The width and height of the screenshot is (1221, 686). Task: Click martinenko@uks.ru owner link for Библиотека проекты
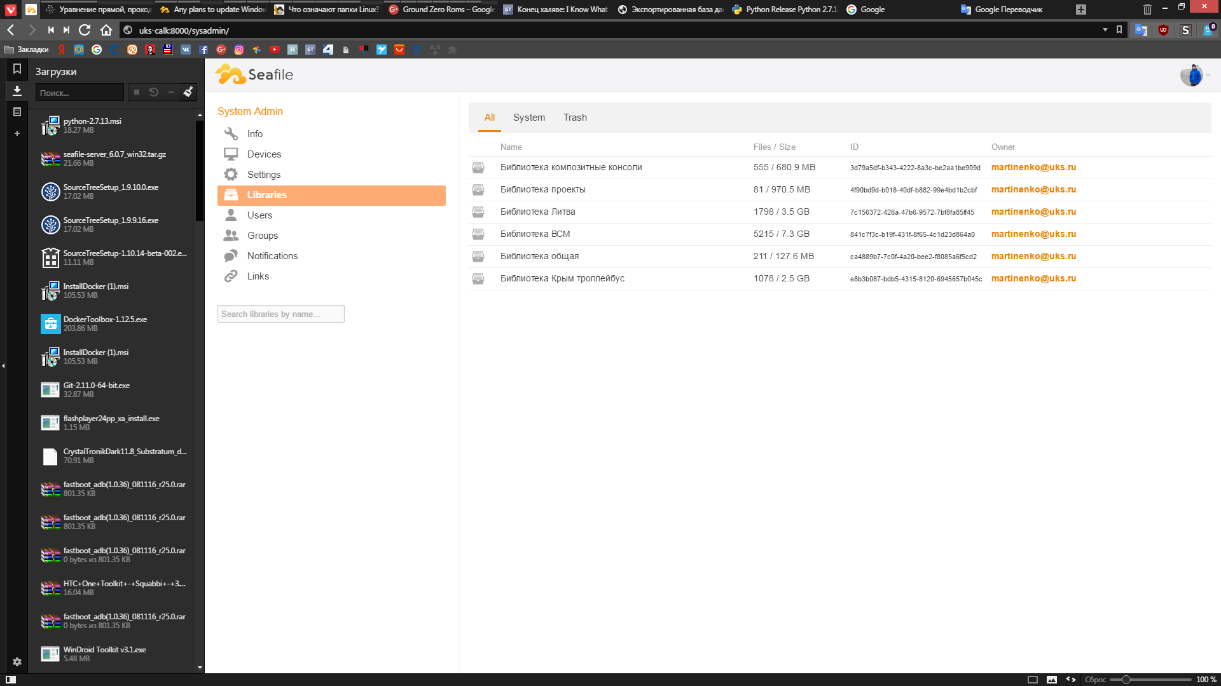1033,189
